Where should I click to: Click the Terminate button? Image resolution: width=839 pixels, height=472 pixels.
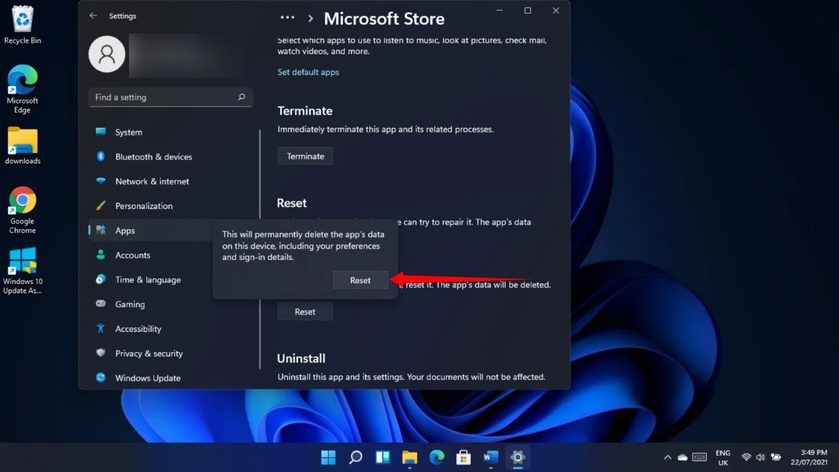click(x=305, y=156)
